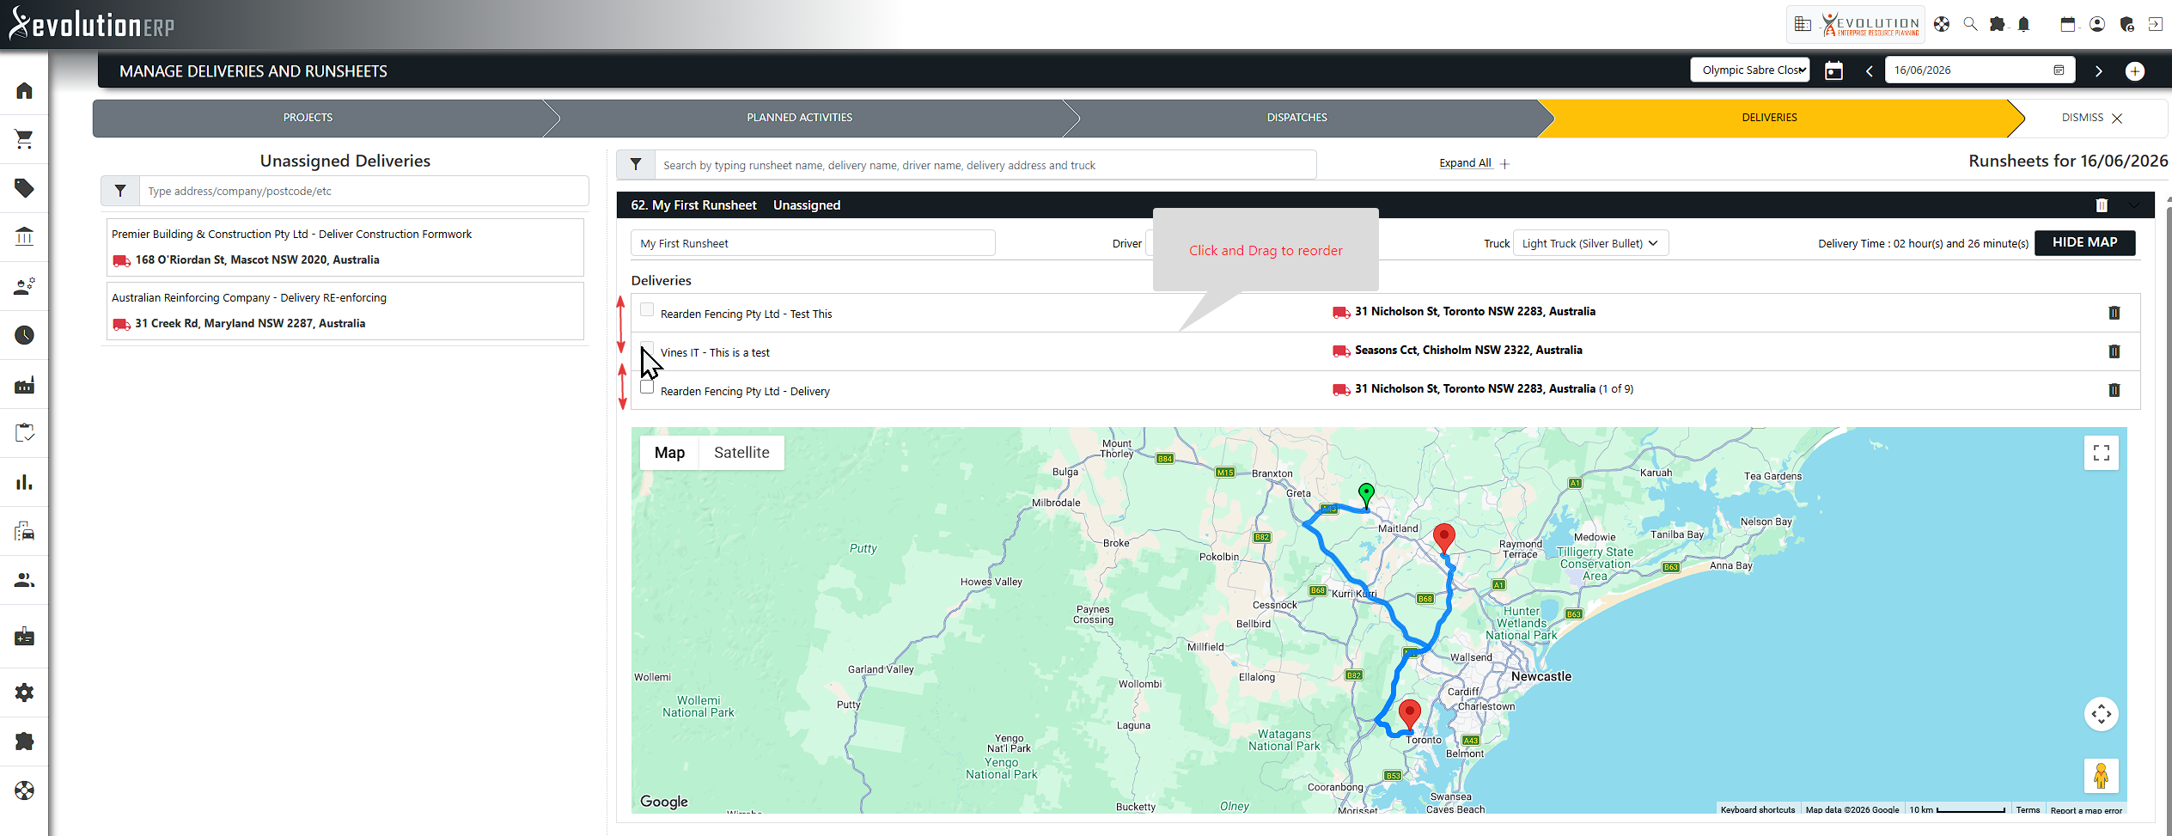This screenshot has width=2172, height=836.
Task: Collapse the My First Runsheet chevron
Action: point(2134,205)
